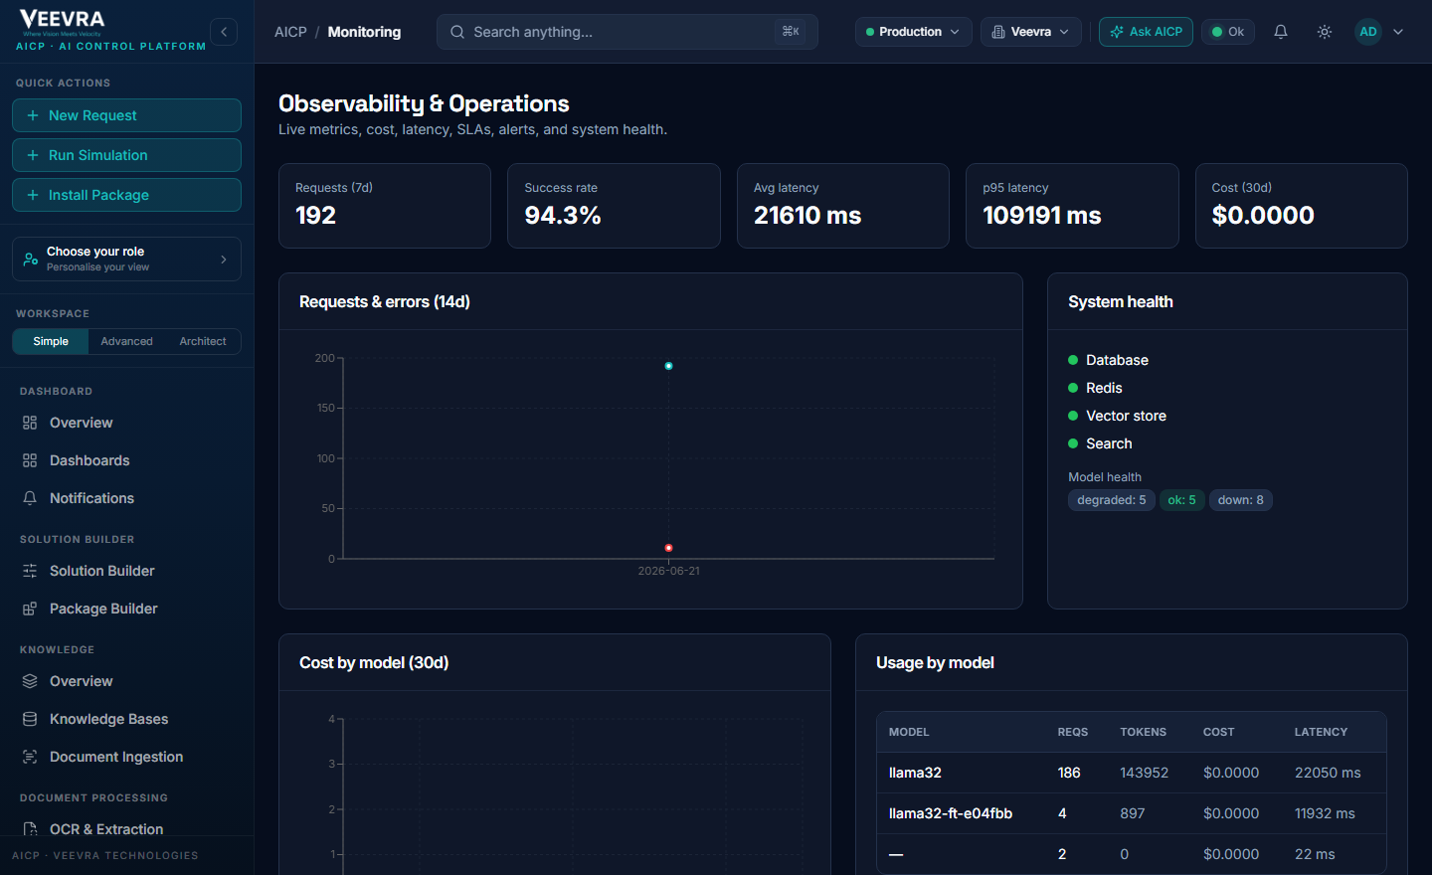Expand the user account menu chevron

pyautogui.click(x=1398, y=32)
